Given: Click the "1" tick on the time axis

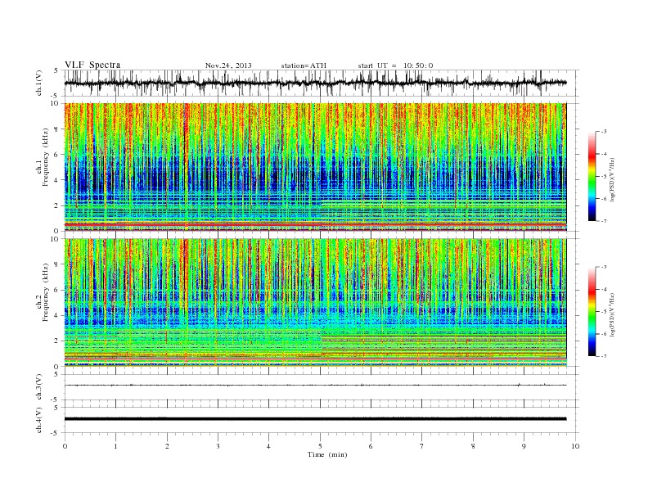Looking at the screenshot, I should point(116,446).
